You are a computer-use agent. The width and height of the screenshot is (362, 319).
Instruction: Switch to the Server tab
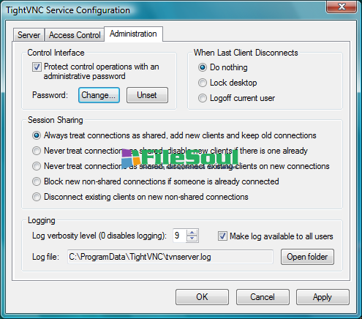29,35
